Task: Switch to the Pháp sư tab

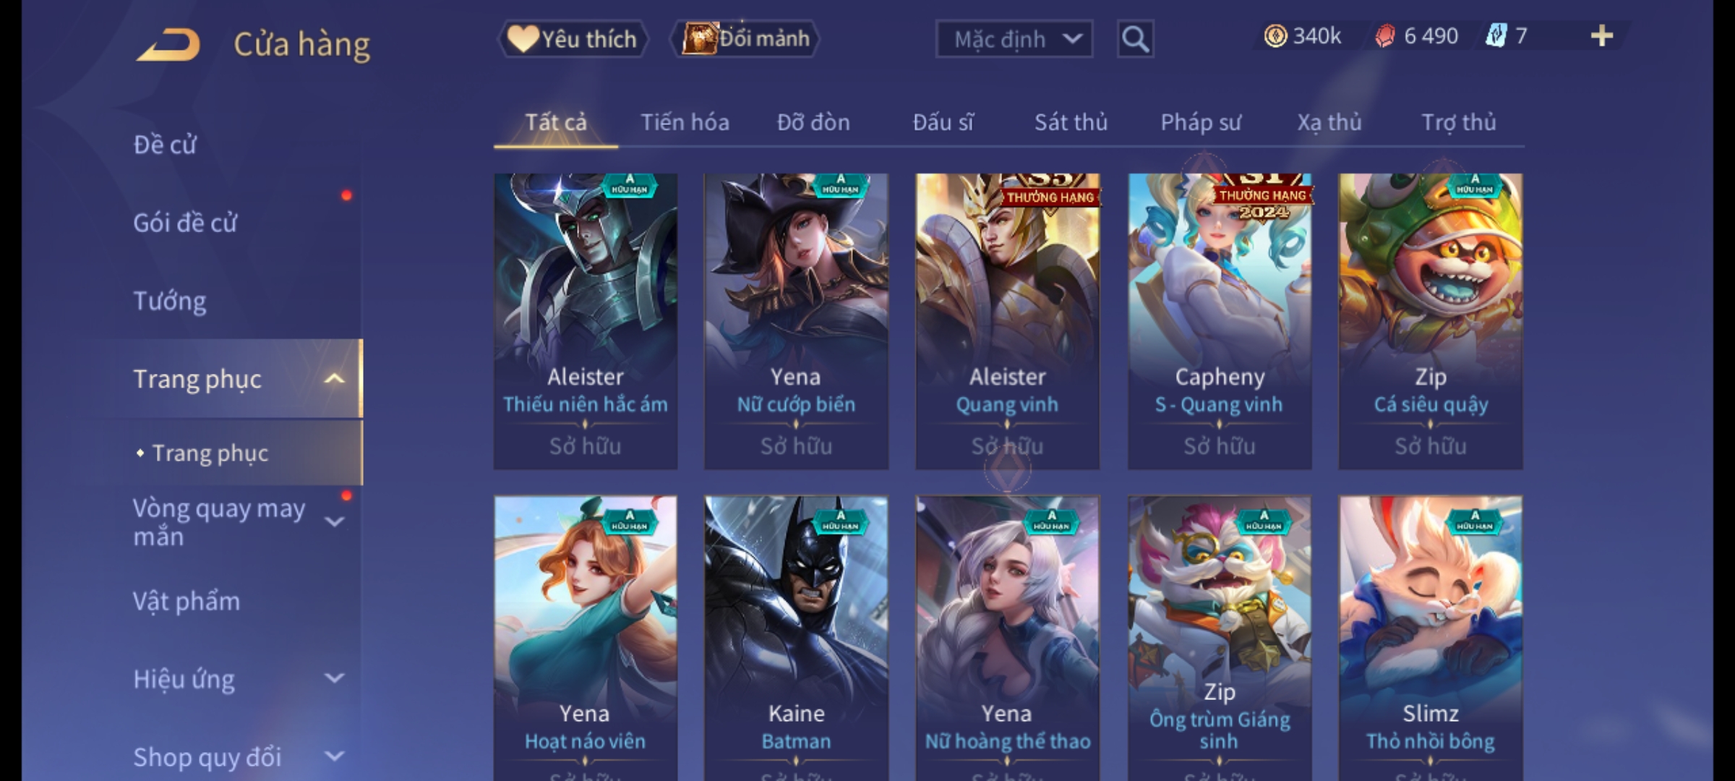Action: tap(1200, 122)
